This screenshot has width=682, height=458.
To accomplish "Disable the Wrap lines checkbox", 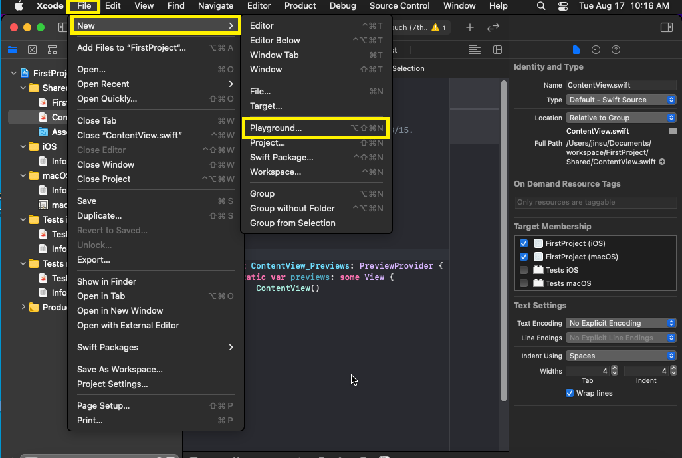I will click(570, 393).
